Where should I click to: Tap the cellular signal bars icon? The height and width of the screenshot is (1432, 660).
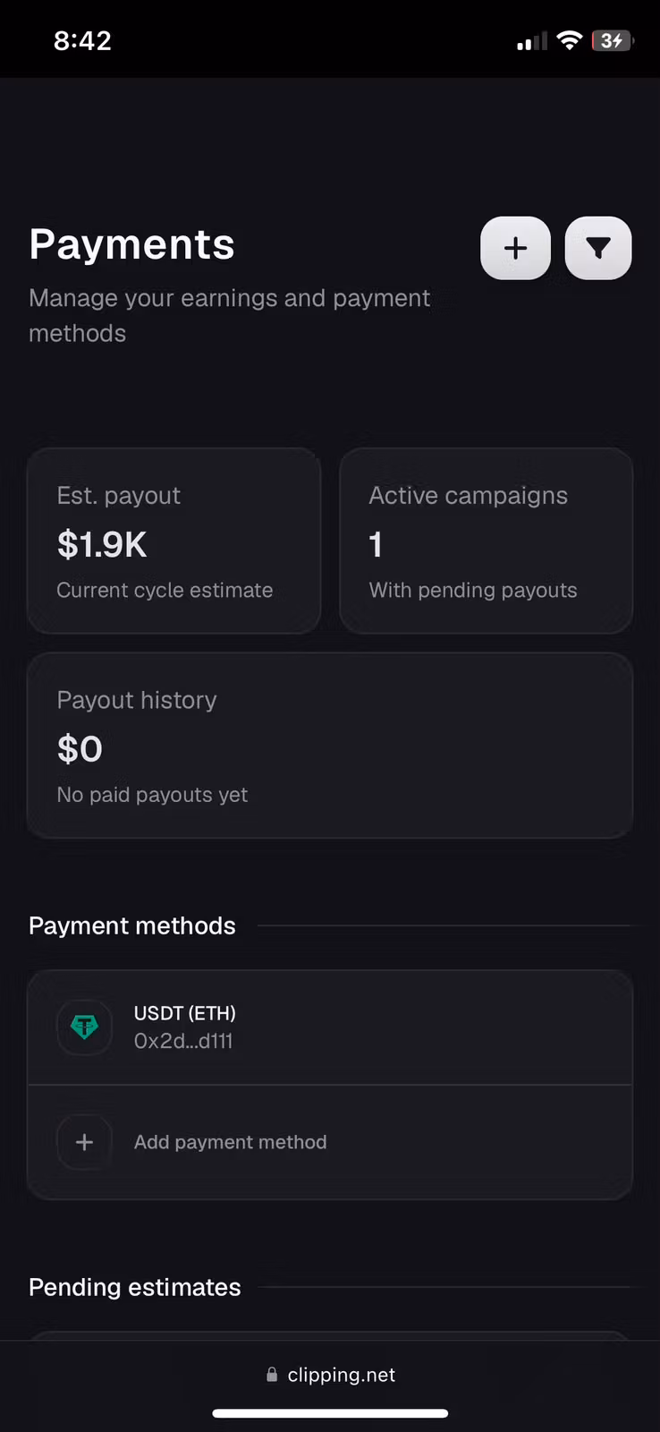tap(531, 41)
